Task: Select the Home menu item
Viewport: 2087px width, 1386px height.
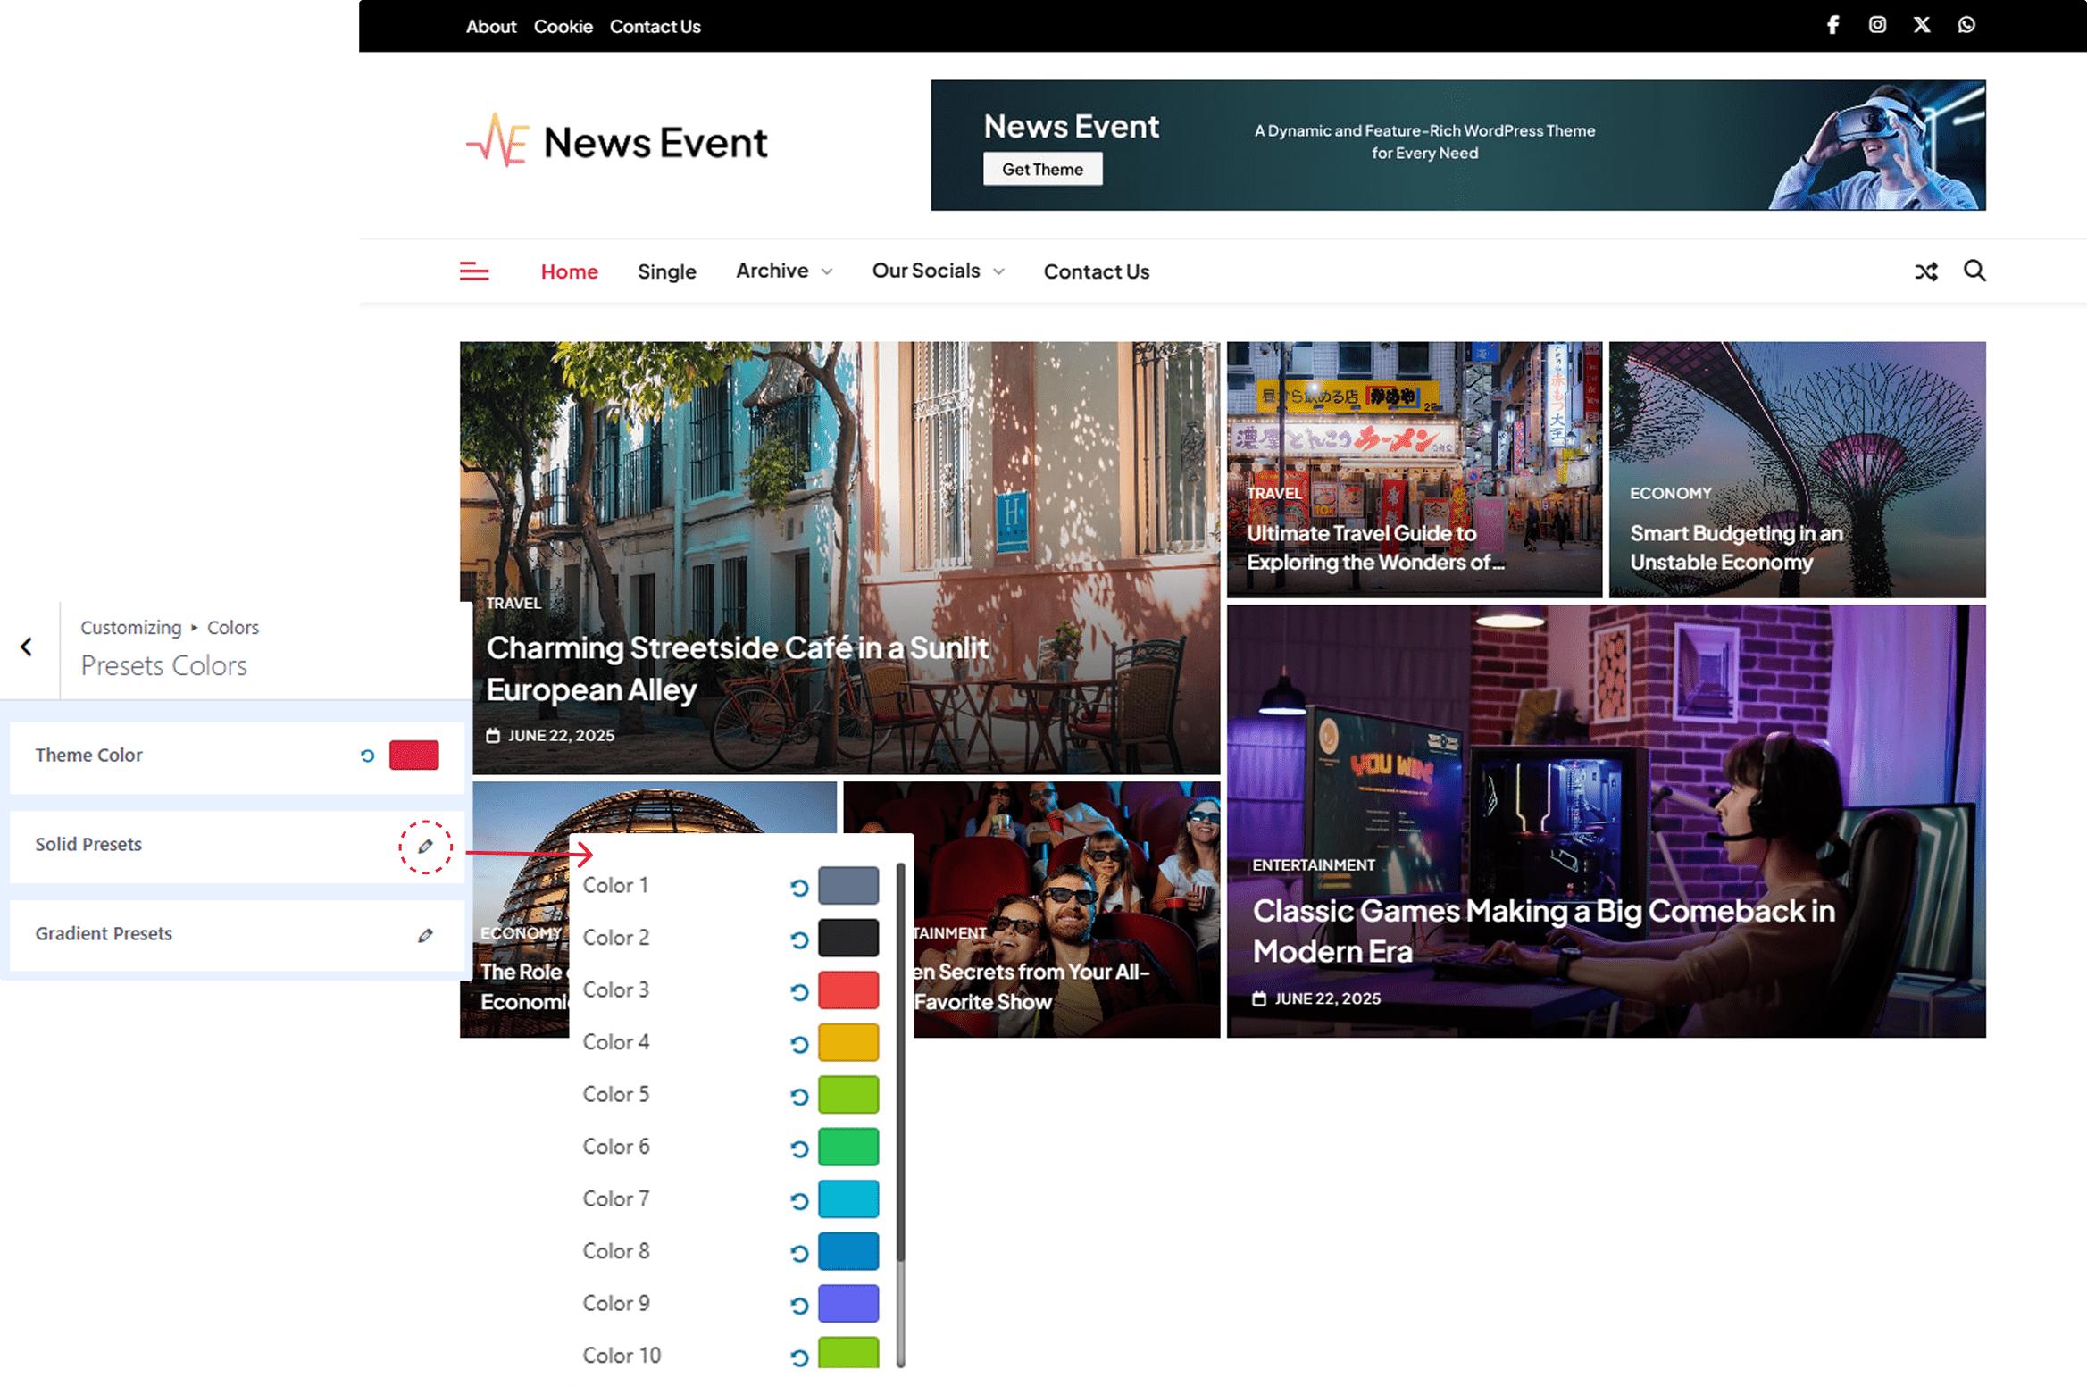Action: click(x=569, y=271)
